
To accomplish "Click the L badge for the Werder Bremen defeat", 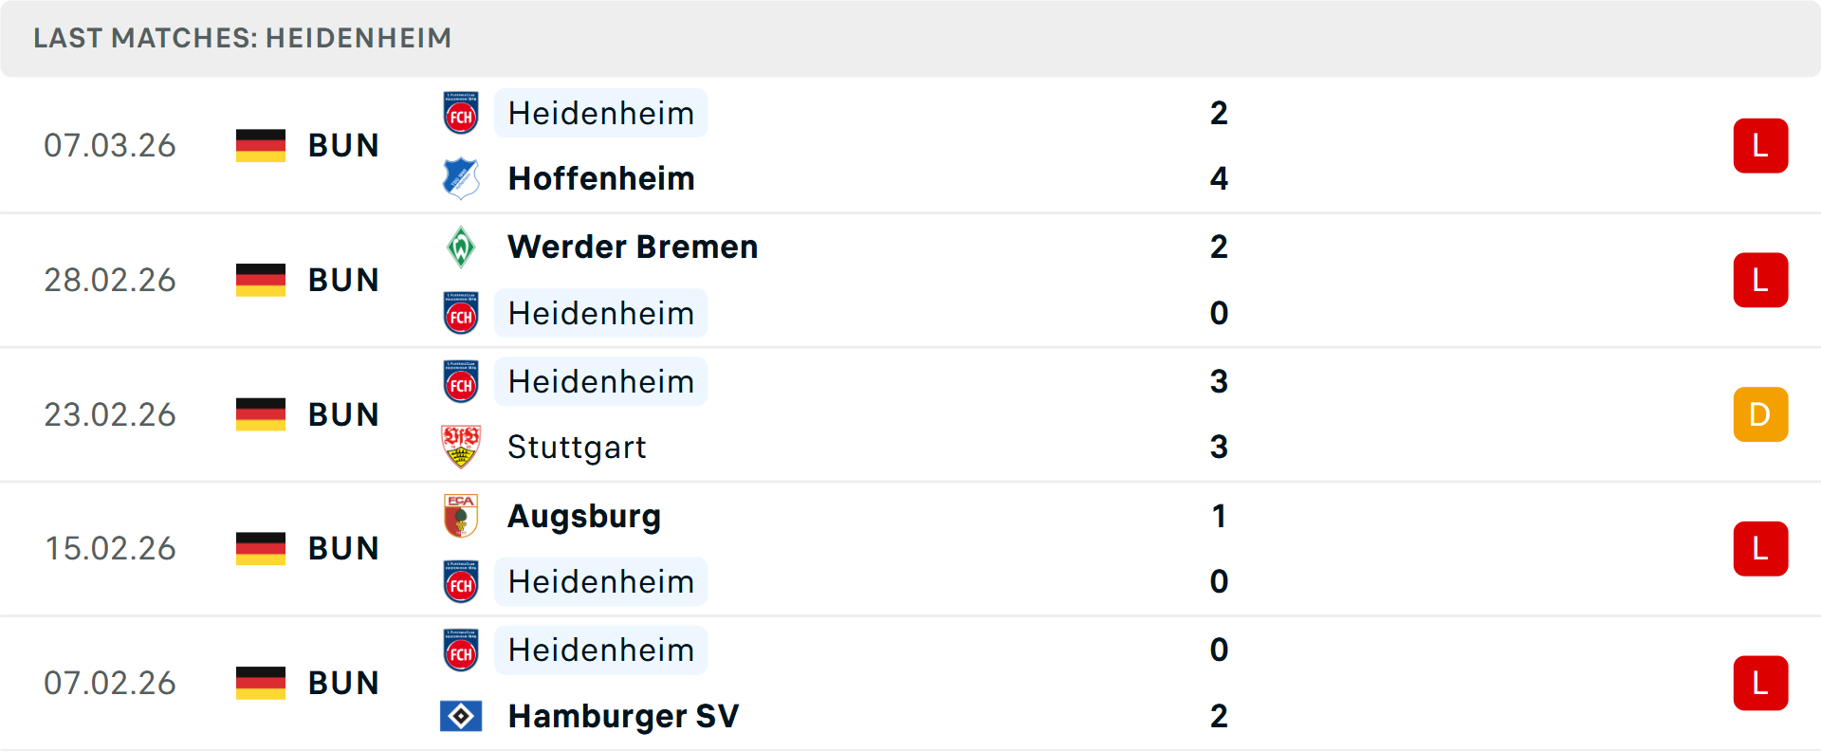I will click(1761, 280).
